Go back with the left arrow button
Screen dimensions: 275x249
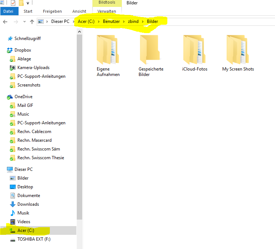5,22
